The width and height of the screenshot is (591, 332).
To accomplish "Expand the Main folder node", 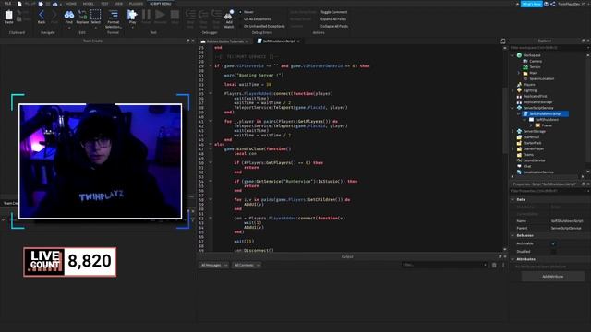I will pyautogui.click(x=519, y=73).
